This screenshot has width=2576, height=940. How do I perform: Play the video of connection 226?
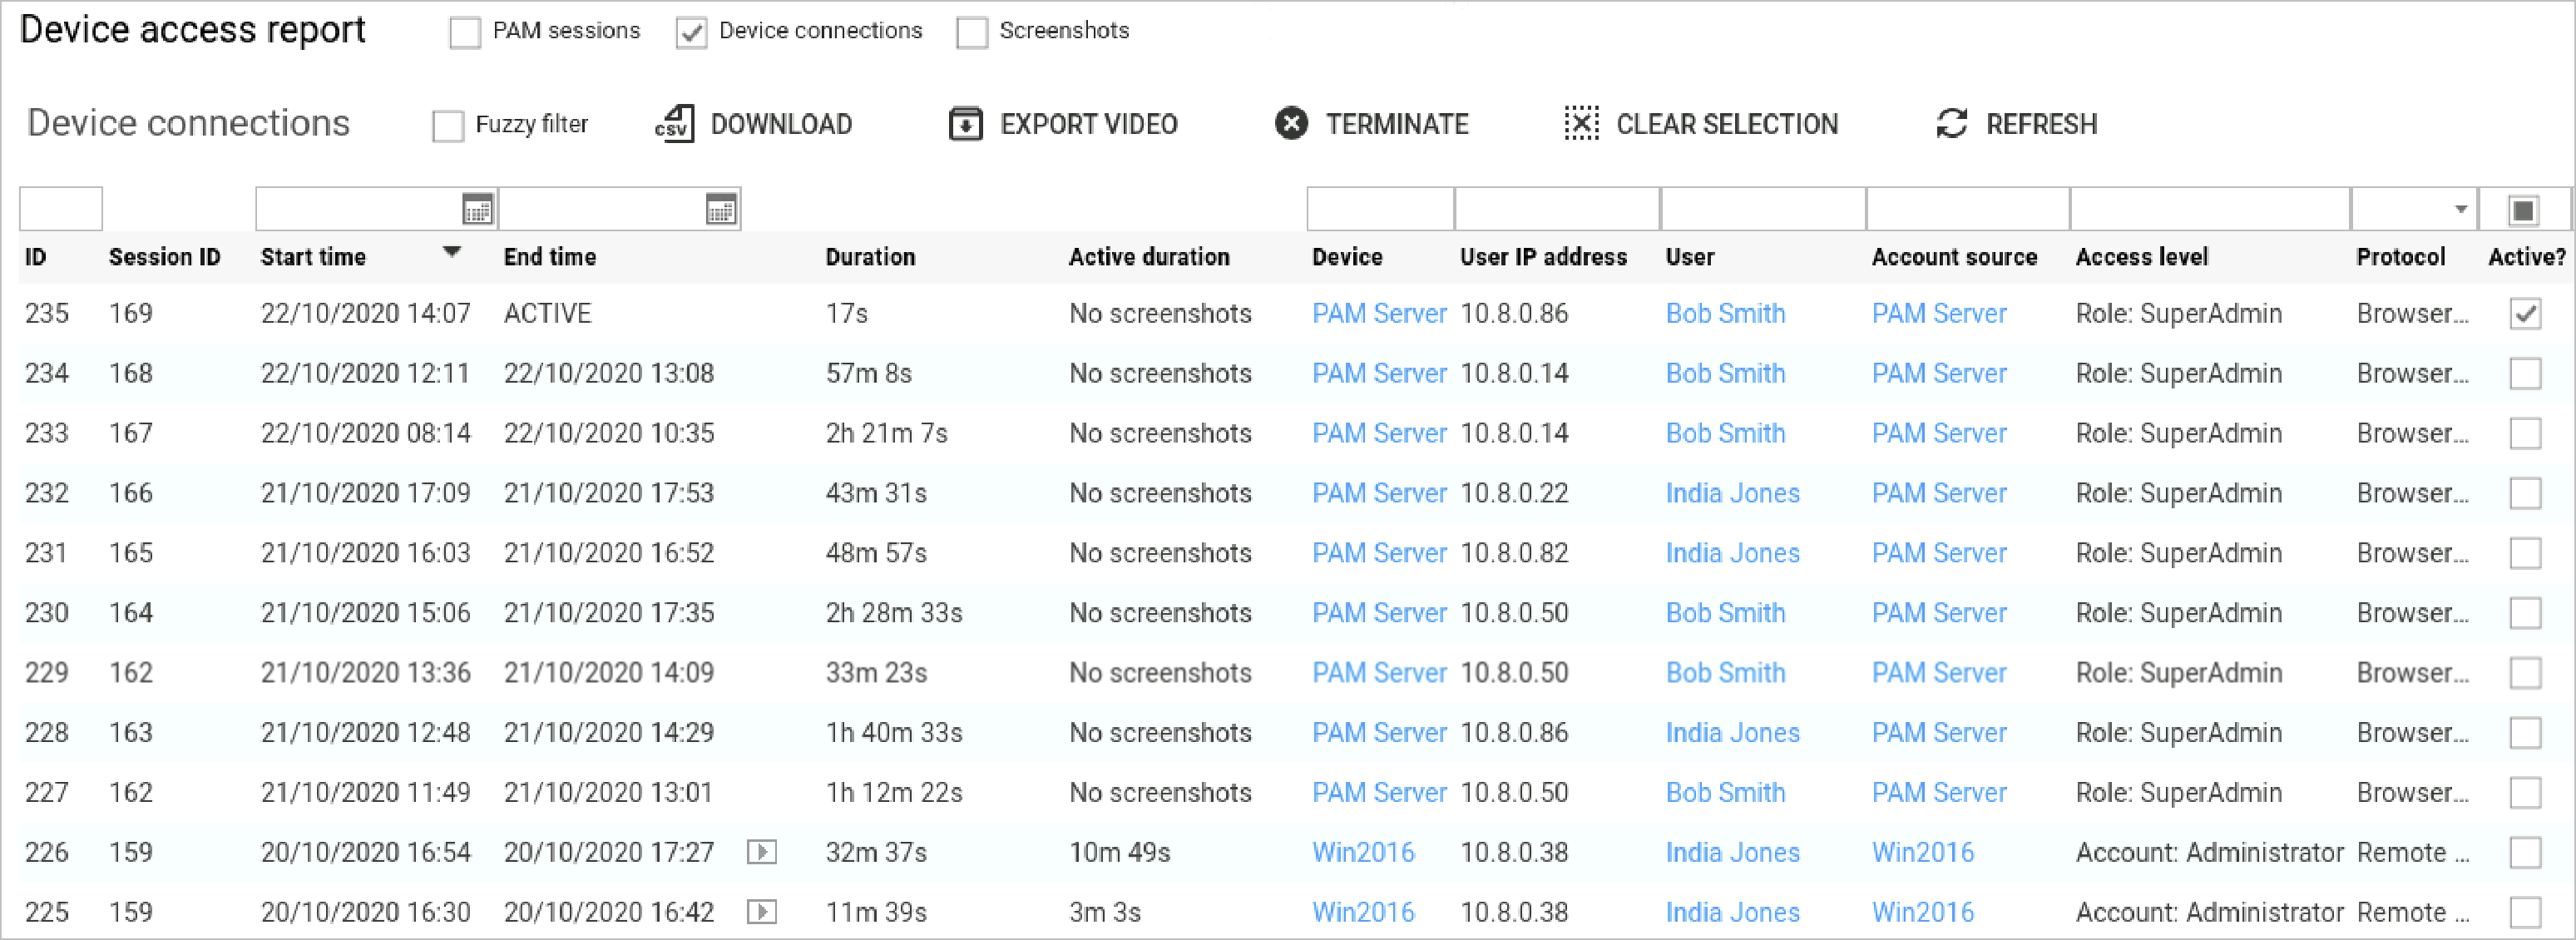click(x=762, y=852)
